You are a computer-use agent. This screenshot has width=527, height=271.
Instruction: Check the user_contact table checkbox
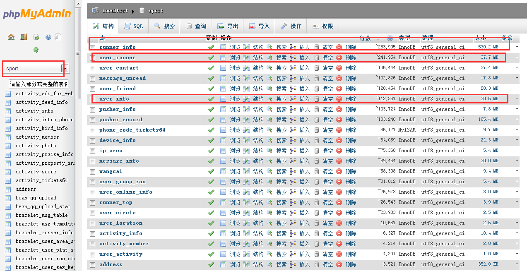click(93, 68)
